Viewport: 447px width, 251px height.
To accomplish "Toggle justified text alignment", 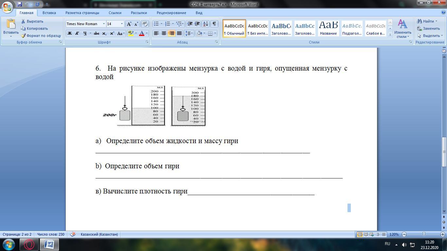I will point(179,33).
